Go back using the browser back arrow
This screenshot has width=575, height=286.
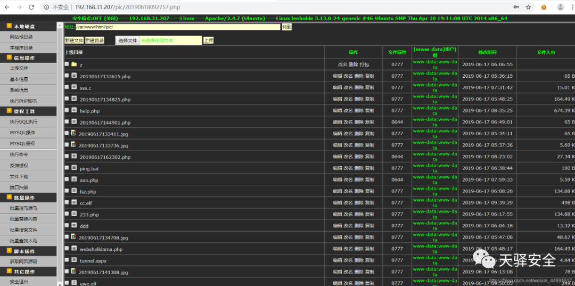coord(7,7)
